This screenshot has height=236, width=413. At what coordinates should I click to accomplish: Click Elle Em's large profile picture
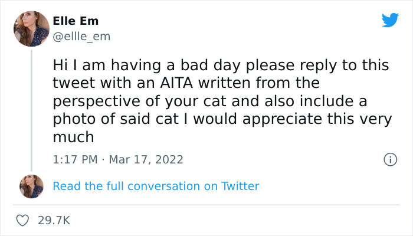point(31,28)
